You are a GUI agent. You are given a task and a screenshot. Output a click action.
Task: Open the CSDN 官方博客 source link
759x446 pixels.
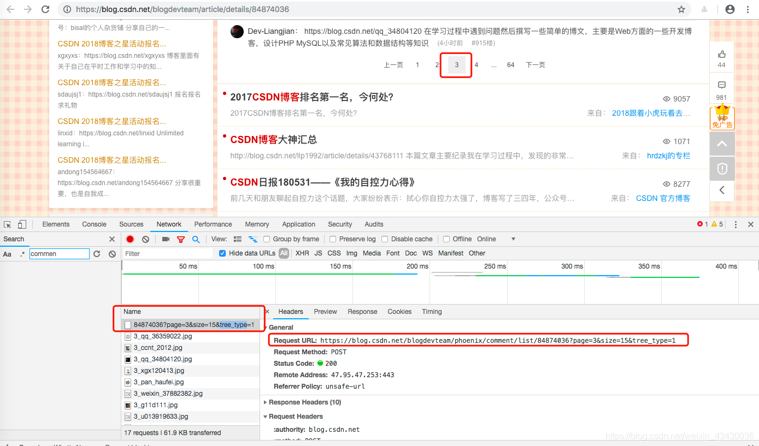point(663,198)
